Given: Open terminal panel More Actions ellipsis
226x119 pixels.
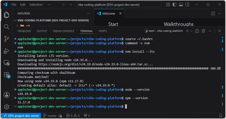Looking at the screenshot, I should coord(210,31).
